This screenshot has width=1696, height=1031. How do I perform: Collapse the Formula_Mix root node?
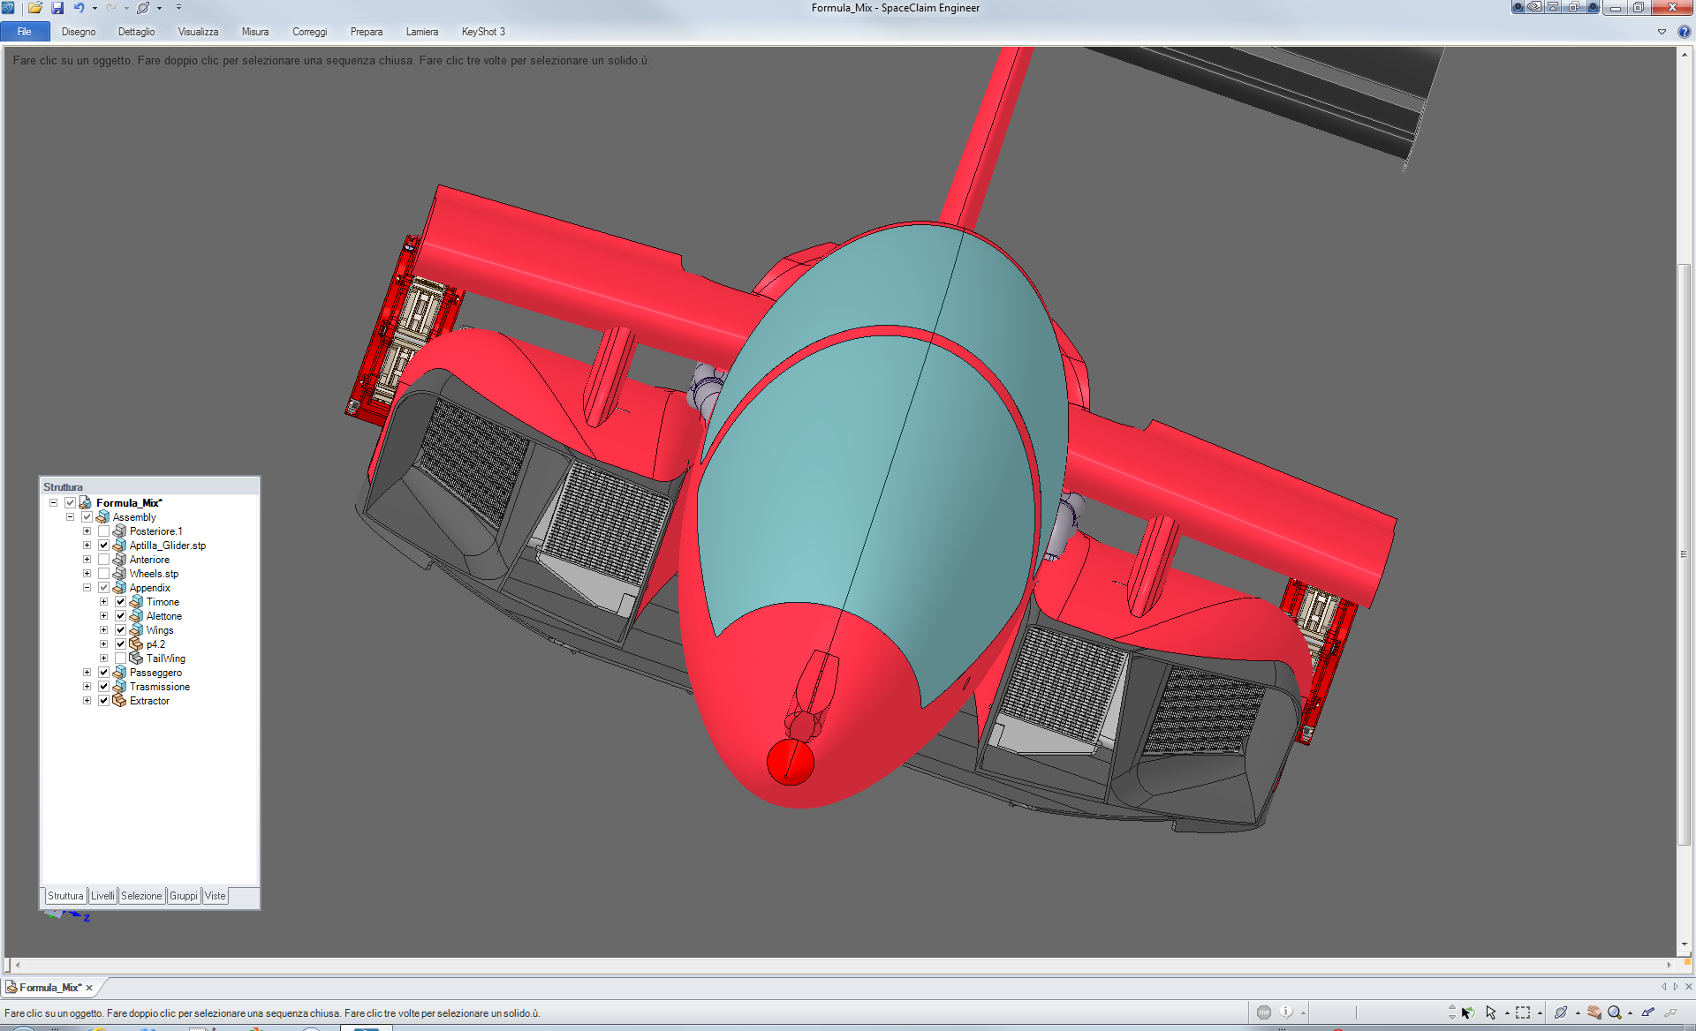(x=53, y=503)
